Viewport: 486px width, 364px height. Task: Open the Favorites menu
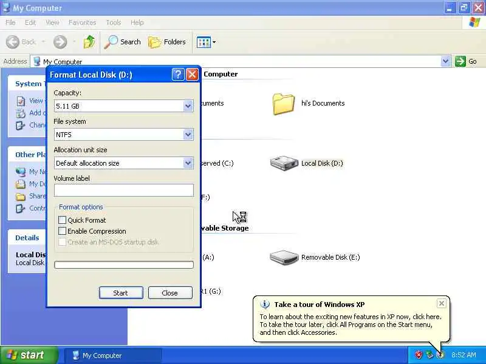click(x=83, y=22)
